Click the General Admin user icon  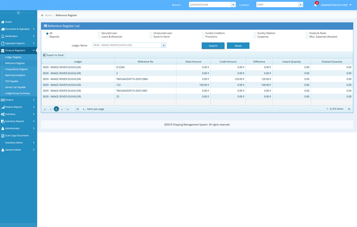tap(3, 150)
